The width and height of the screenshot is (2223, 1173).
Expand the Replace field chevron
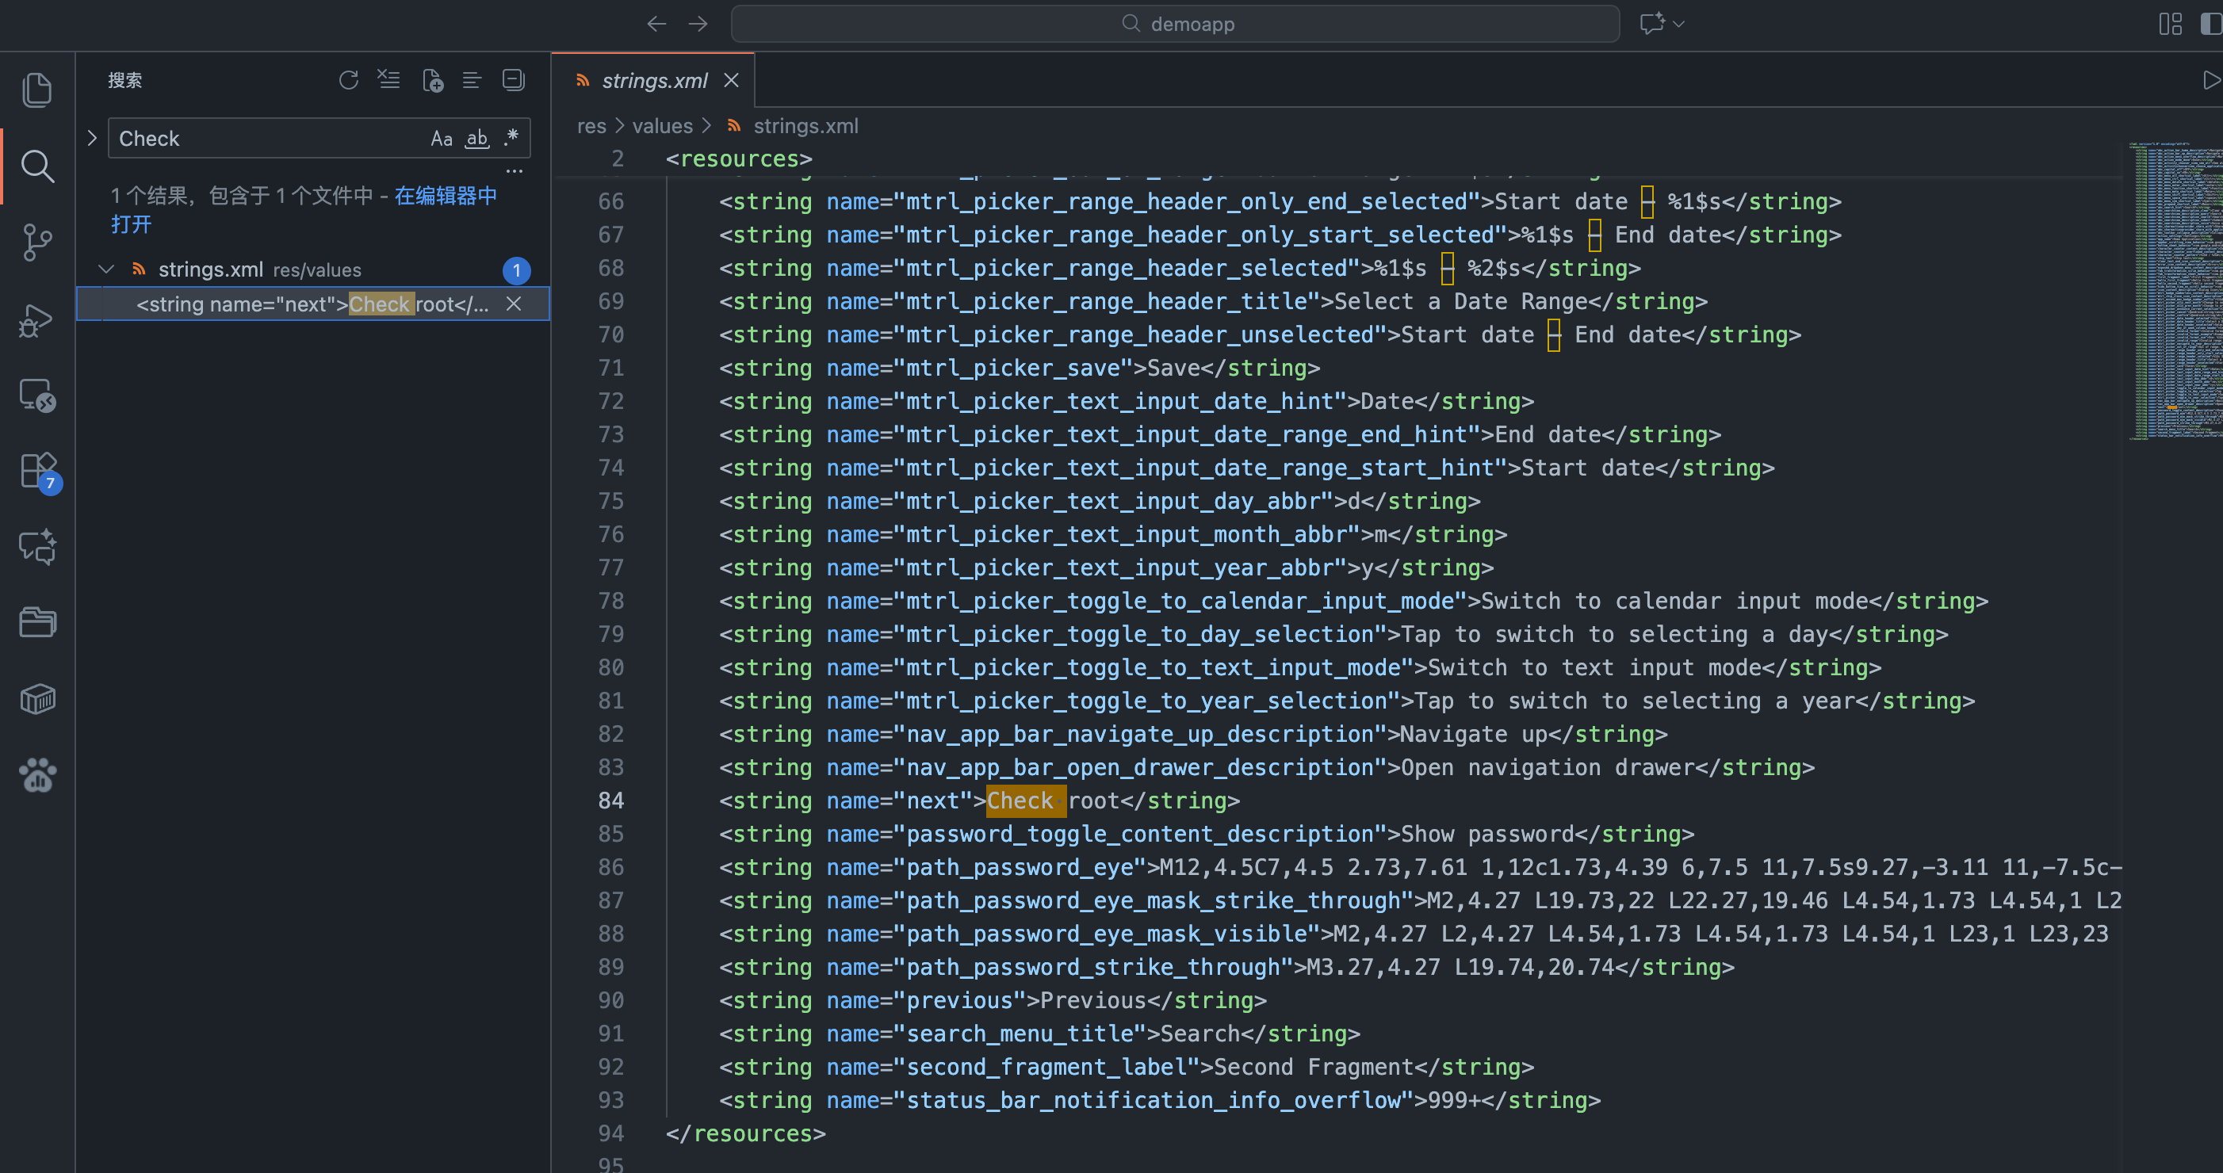pos(92,138)
